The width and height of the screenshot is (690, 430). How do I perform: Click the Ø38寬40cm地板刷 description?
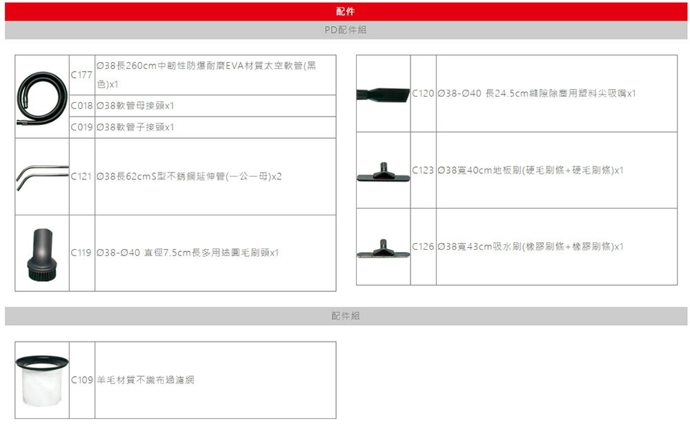pyautogui.click(x=531, y=170)
